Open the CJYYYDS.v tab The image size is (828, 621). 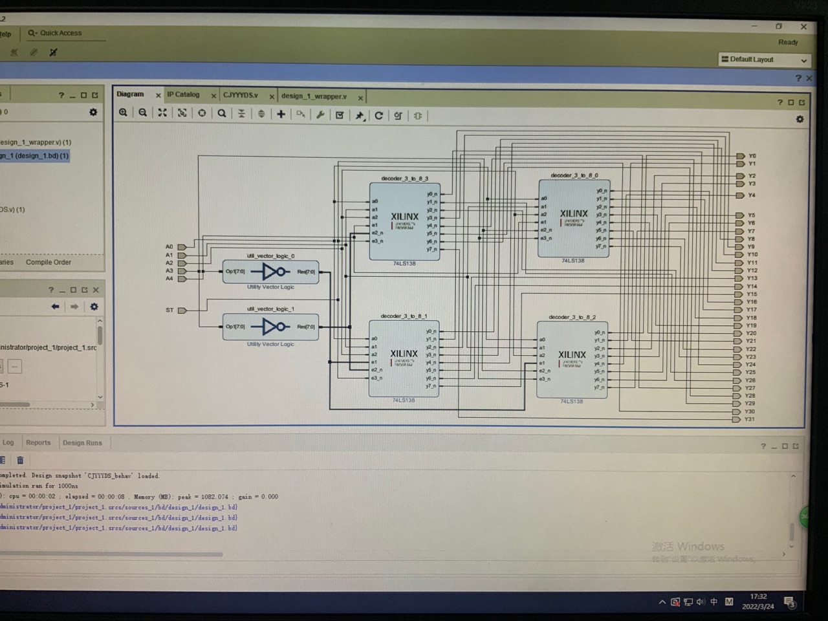click(x=241, y=95)
